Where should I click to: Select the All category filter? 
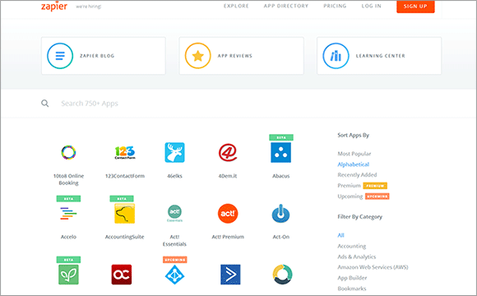point(340,235)
